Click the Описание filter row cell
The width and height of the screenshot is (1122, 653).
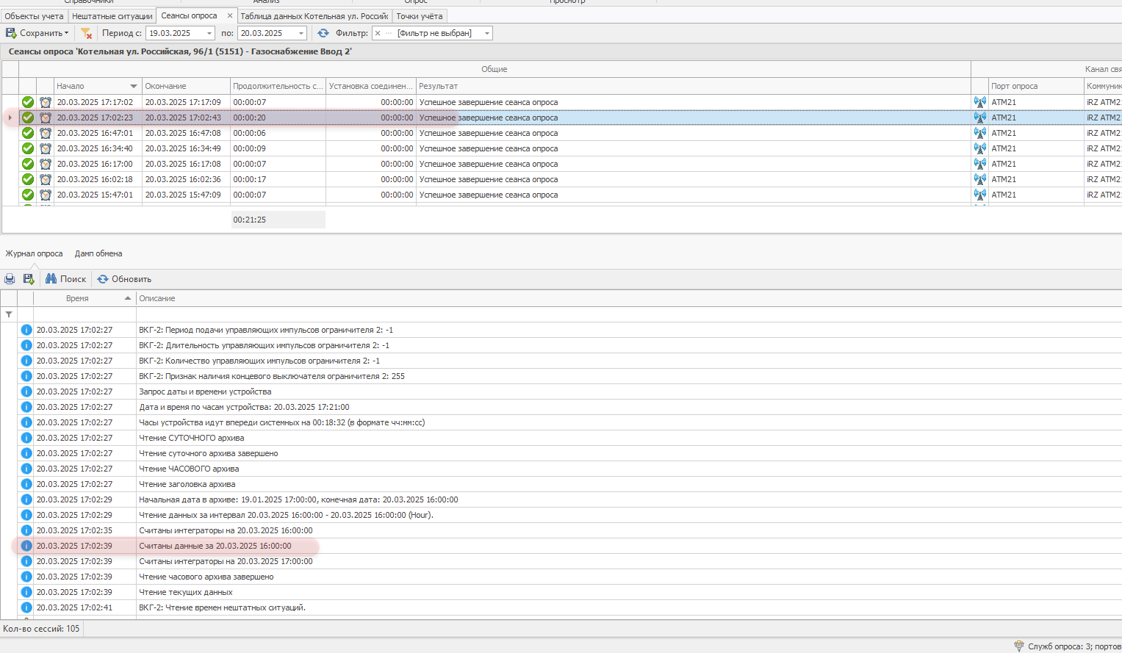(629, 314)
